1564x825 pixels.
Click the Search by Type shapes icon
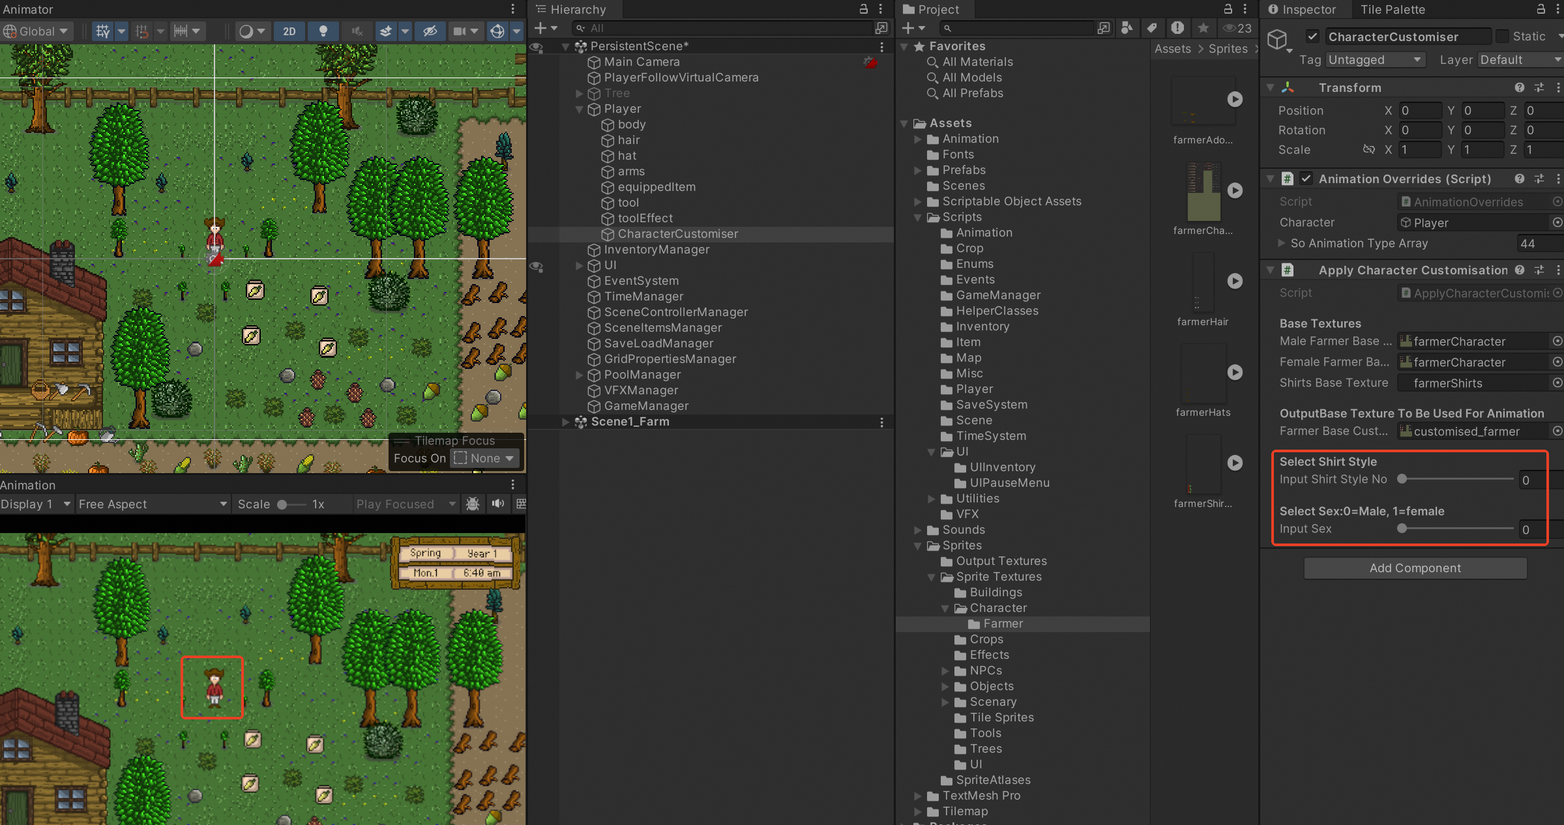[x=1127, y=28]
